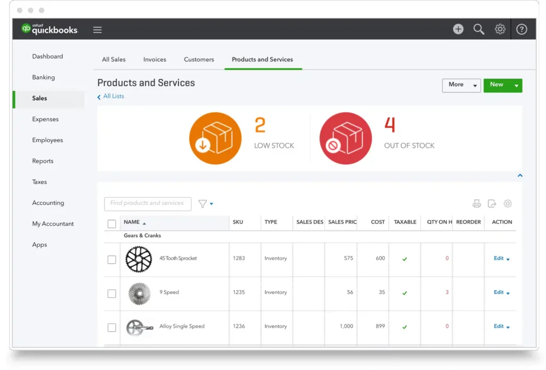546x370 pixels.
Task: Check the select-all checkbox in the table header
Action: coord(111,222)
